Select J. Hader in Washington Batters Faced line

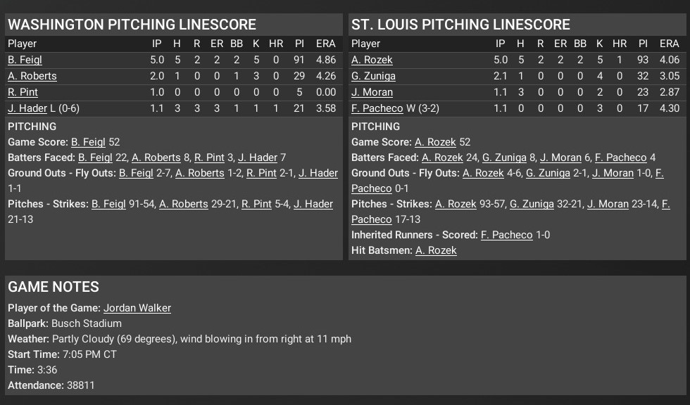(258, 157)
